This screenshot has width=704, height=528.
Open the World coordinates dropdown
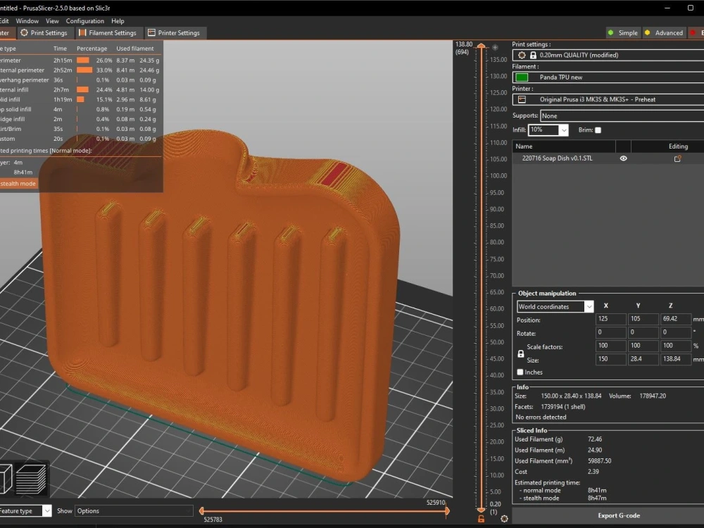point(554,306)
